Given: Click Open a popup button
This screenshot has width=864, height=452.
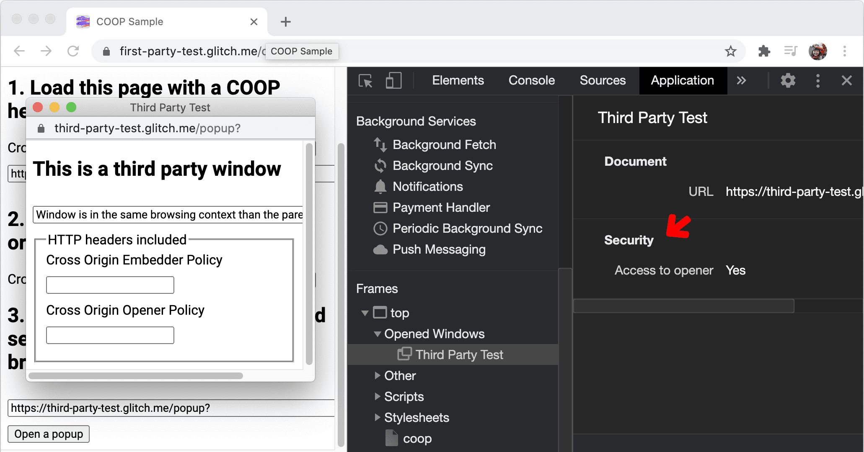Looking at the screenshot, I should point(49,434).
